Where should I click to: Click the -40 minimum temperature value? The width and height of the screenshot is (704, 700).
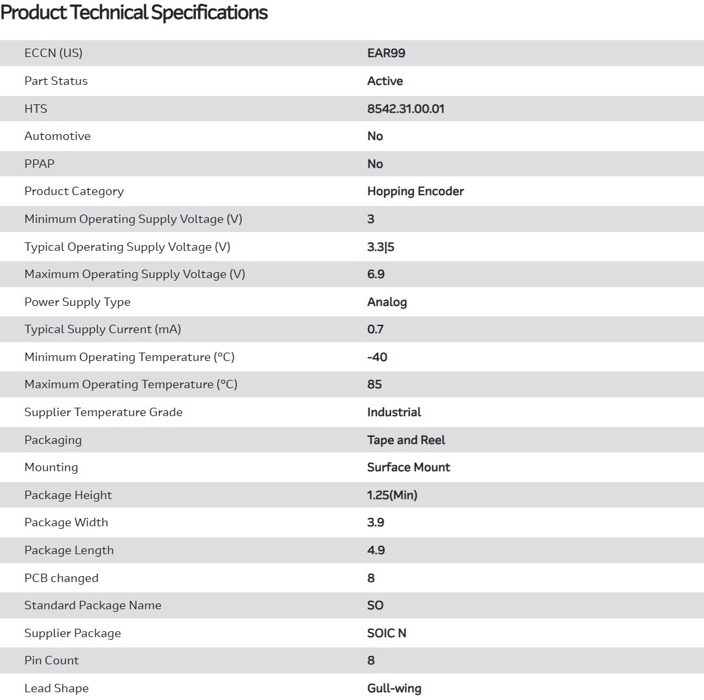377,357
